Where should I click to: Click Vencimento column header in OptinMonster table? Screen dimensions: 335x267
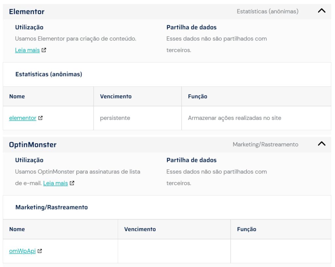point(140,229)
